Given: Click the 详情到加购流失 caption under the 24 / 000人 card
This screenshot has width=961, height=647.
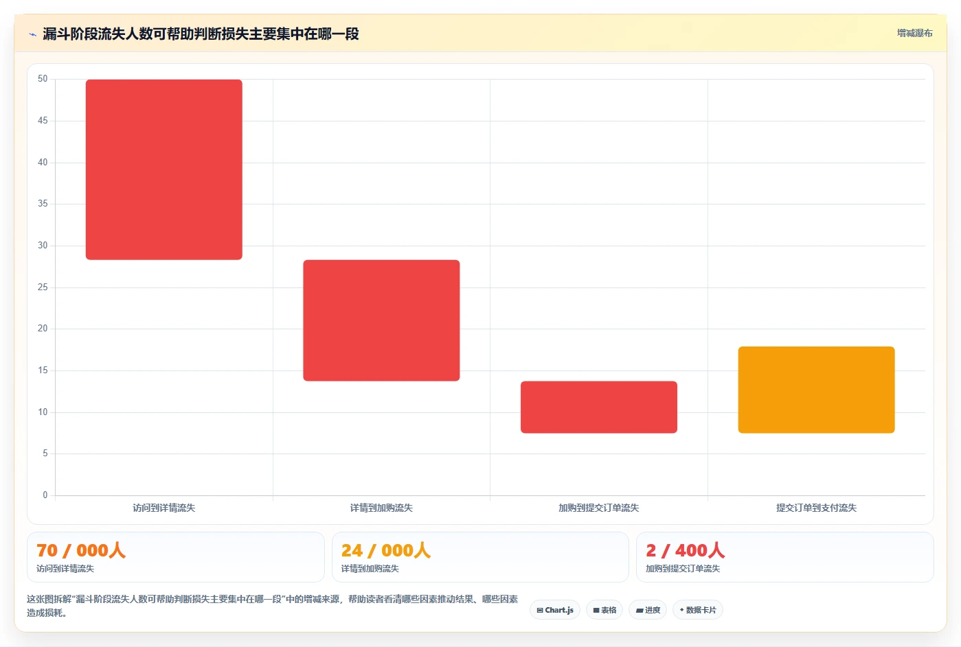Looking at the screenshot, I should (370, 569).
